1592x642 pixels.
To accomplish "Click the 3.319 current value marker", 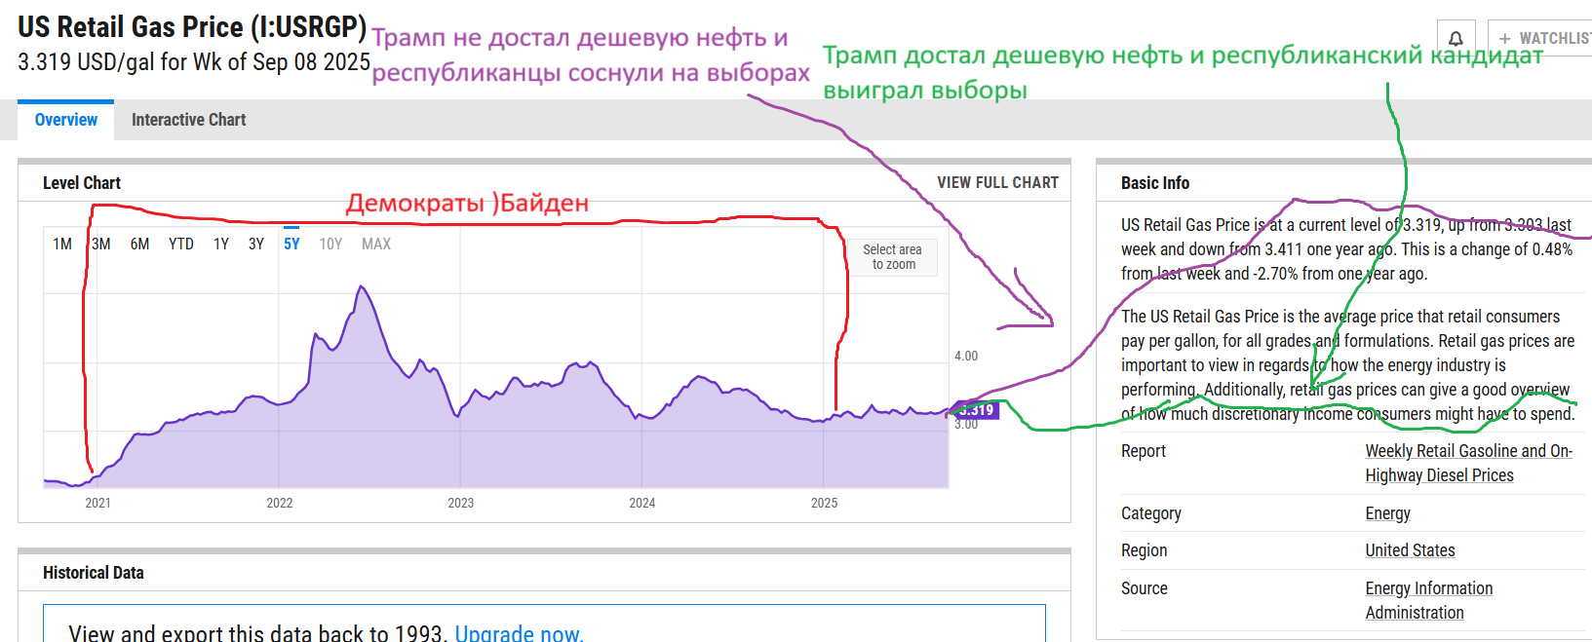I will [976, 410].
